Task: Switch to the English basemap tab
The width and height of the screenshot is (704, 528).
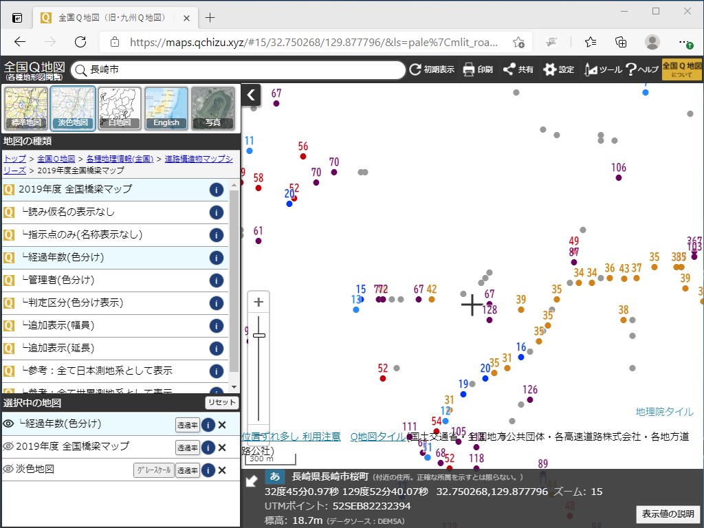Action: point(166,107)
